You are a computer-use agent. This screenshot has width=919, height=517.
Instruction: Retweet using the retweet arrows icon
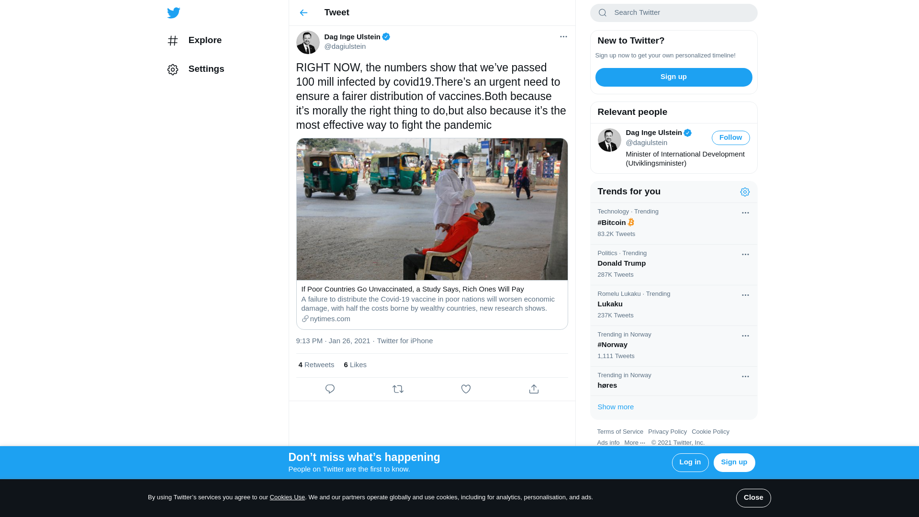click(398, 389)
